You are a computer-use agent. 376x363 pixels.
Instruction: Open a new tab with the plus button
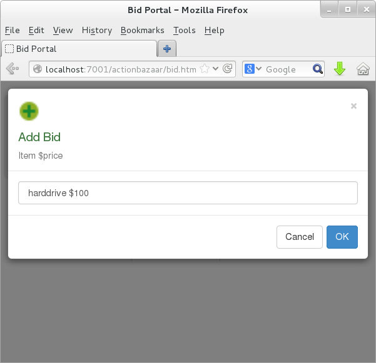coord(167,49)
